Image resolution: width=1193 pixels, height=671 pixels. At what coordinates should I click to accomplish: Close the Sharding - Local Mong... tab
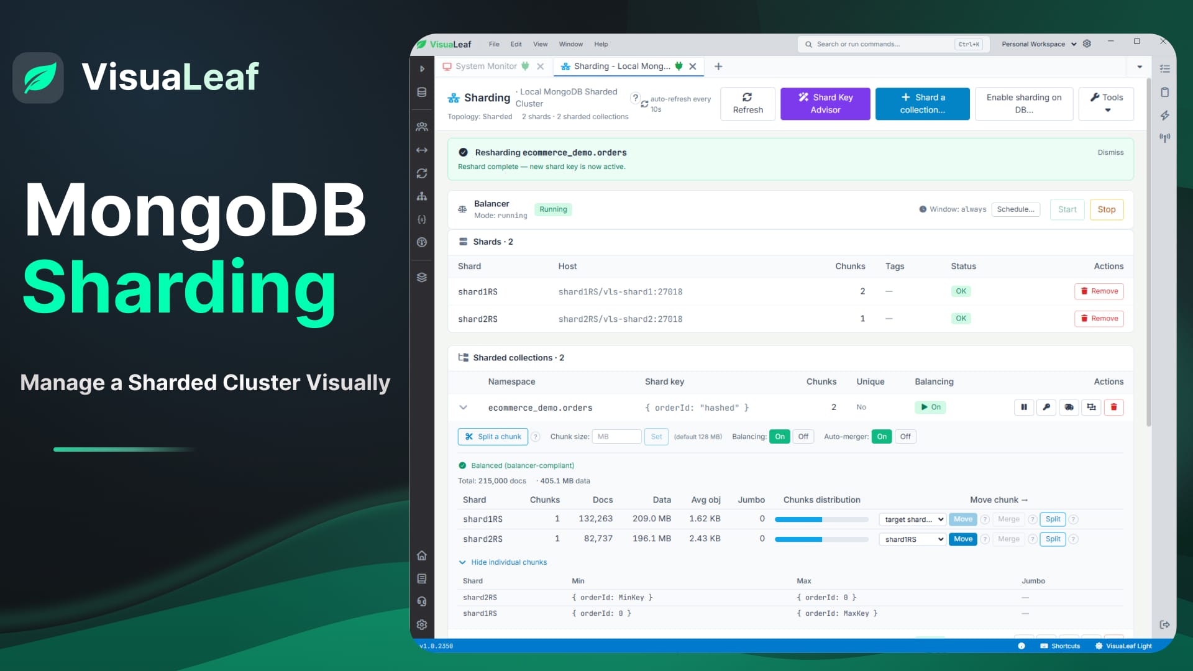click(692, 66)
